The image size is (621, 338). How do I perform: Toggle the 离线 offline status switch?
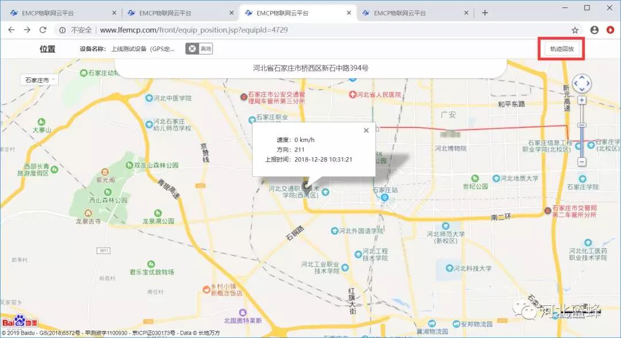(199, 49)
